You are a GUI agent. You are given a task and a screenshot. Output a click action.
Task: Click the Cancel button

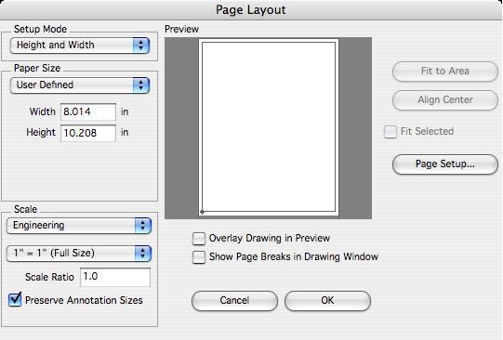(x=234, y=301)
